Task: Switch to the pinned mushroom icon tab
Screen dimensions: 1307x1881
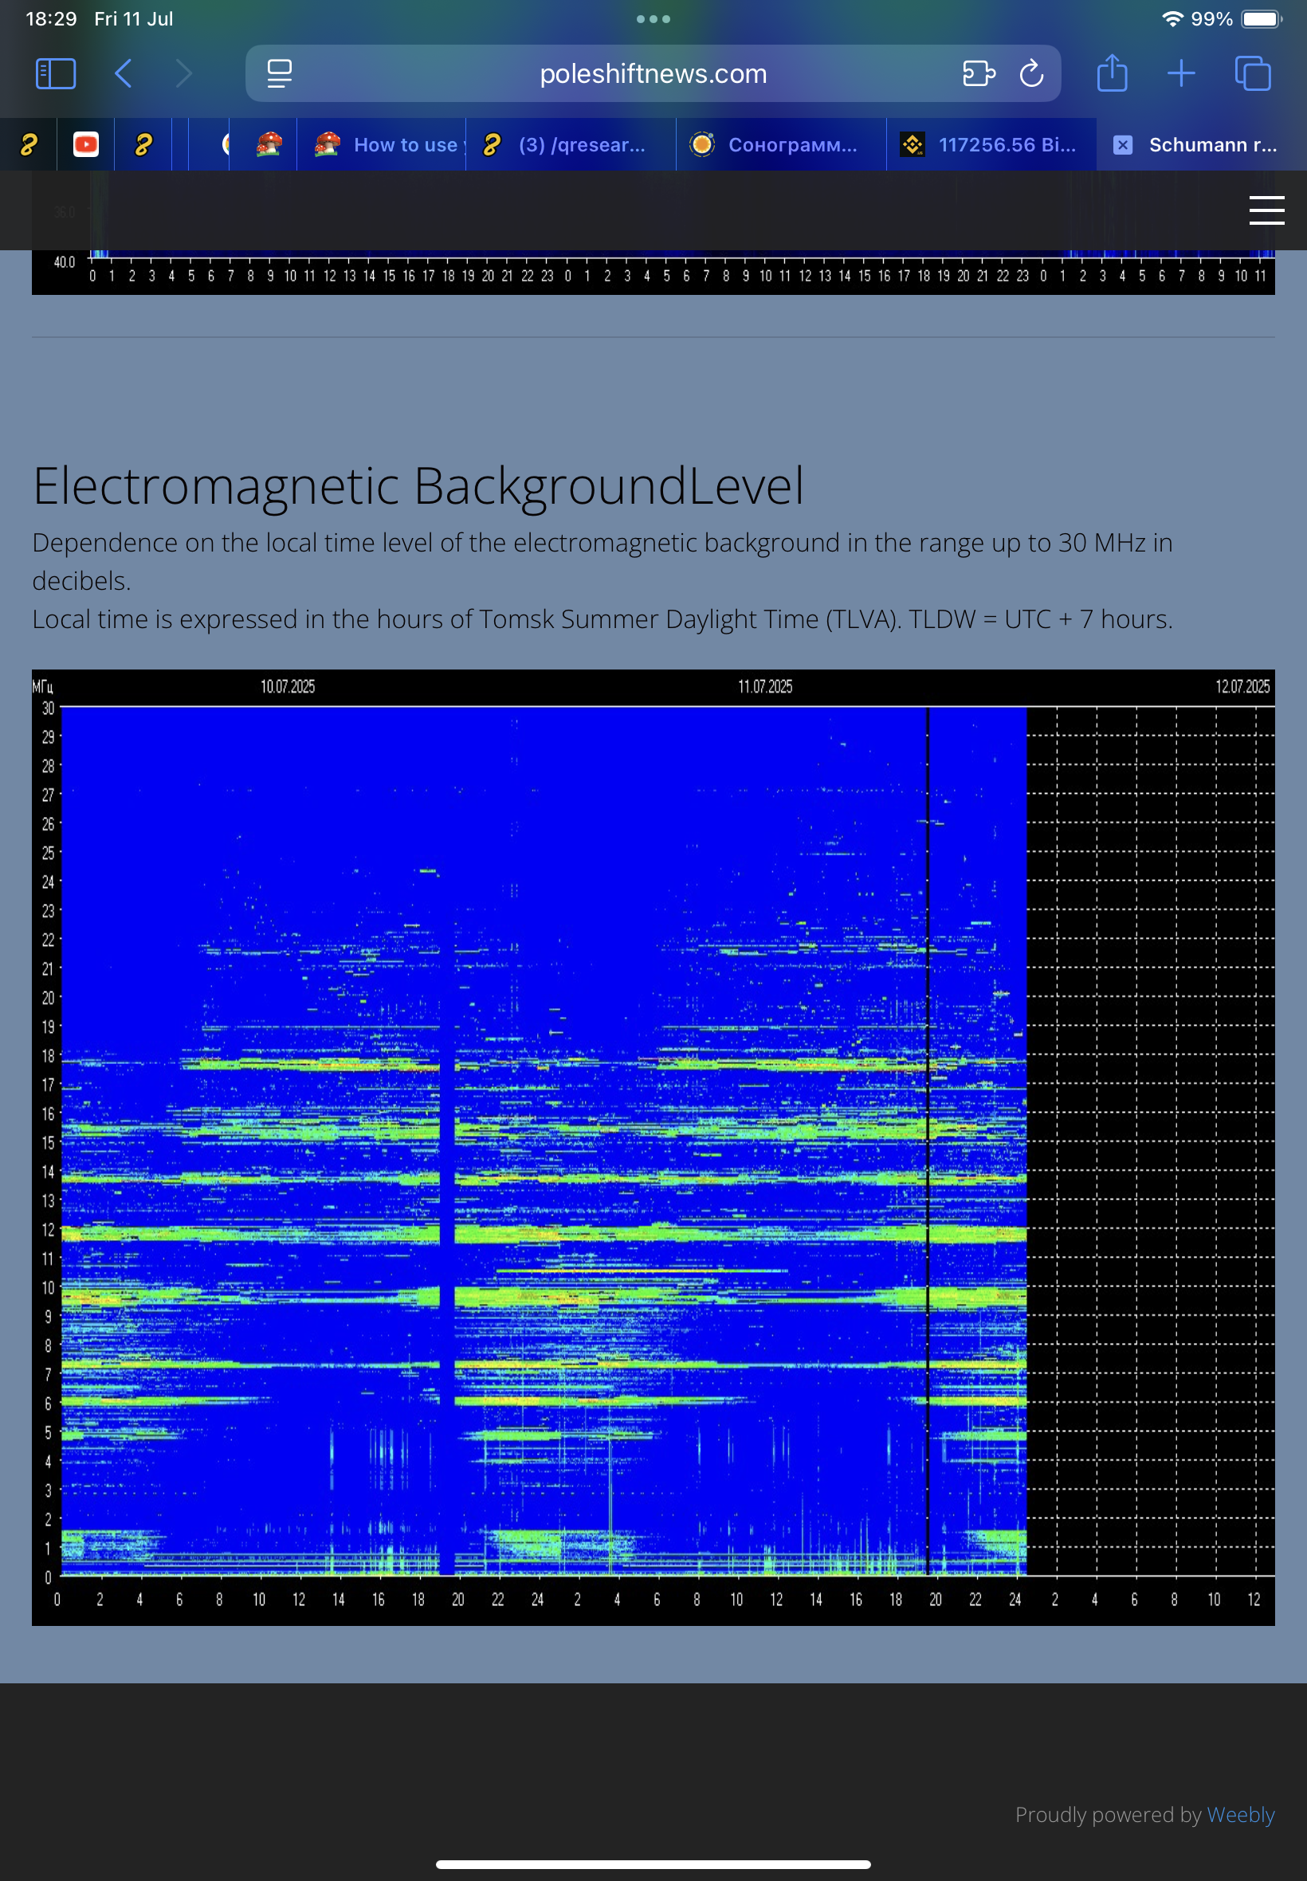Action: point(269,145)
